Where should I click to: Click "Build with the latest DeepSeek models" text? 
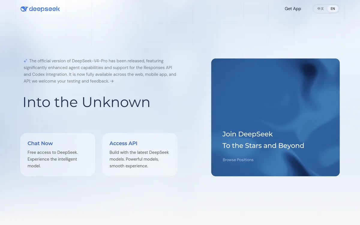[139, 156]
